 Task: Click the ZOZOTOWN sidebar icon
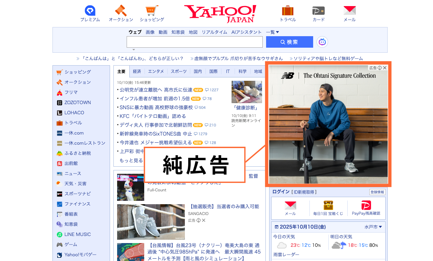click(60, 102)
